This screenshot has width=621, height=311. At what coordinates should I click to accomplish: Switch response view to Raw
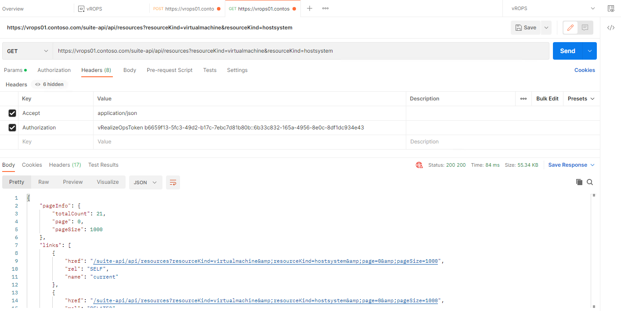pyautogui.click(x=43, y=182)
